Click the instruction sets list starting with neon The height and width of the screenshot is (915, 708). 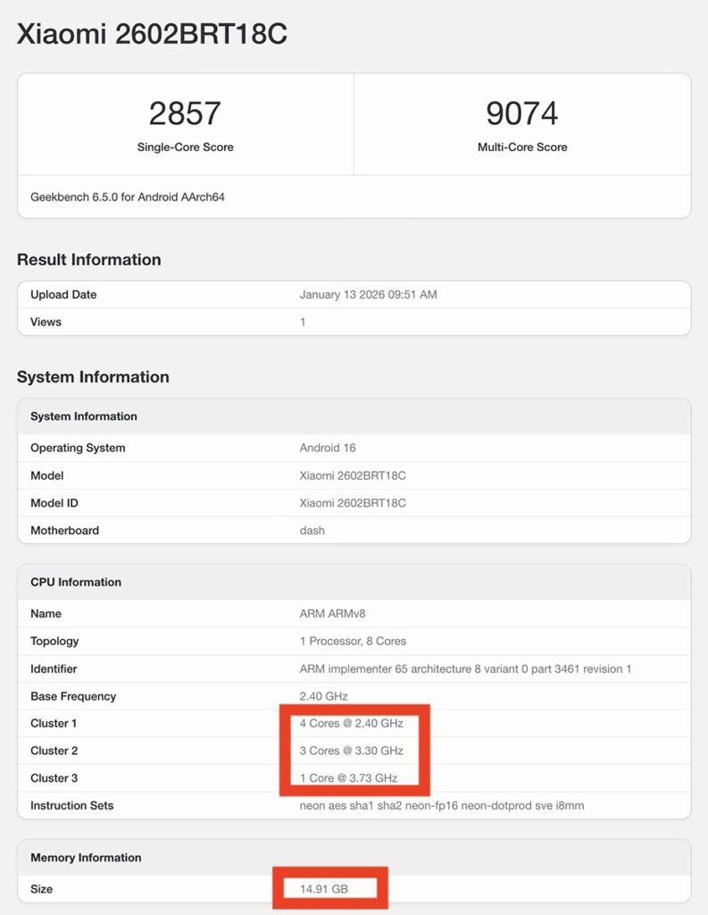[x=441, y=806]
